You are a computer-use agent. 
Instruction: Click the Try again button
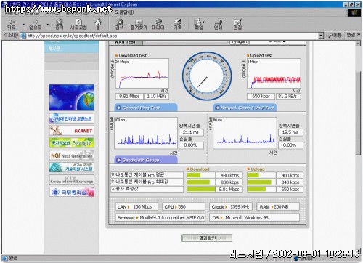239,42
